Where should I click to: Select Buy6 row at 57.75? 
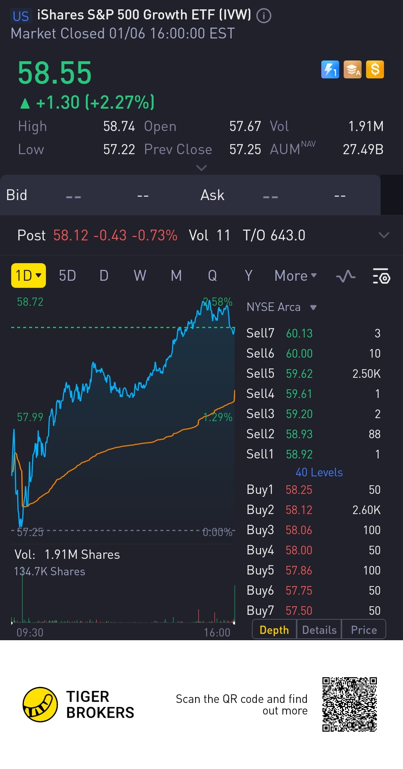tap(313, 590)
